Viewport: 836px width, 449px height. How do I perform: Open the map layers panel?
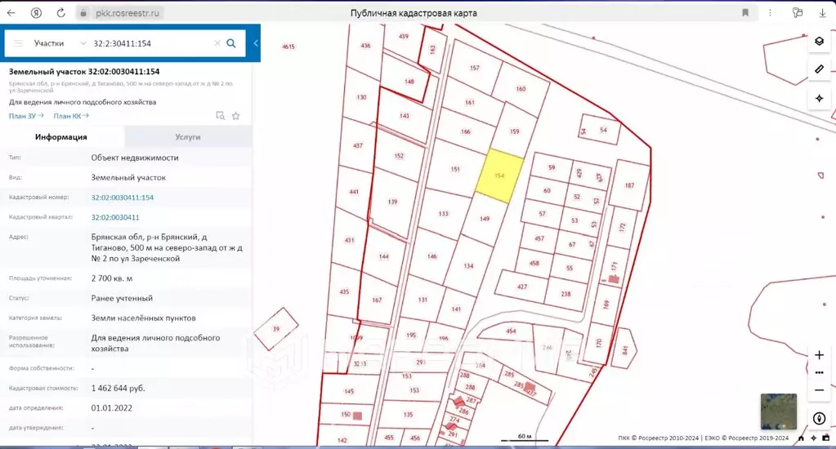pos(819,42)
